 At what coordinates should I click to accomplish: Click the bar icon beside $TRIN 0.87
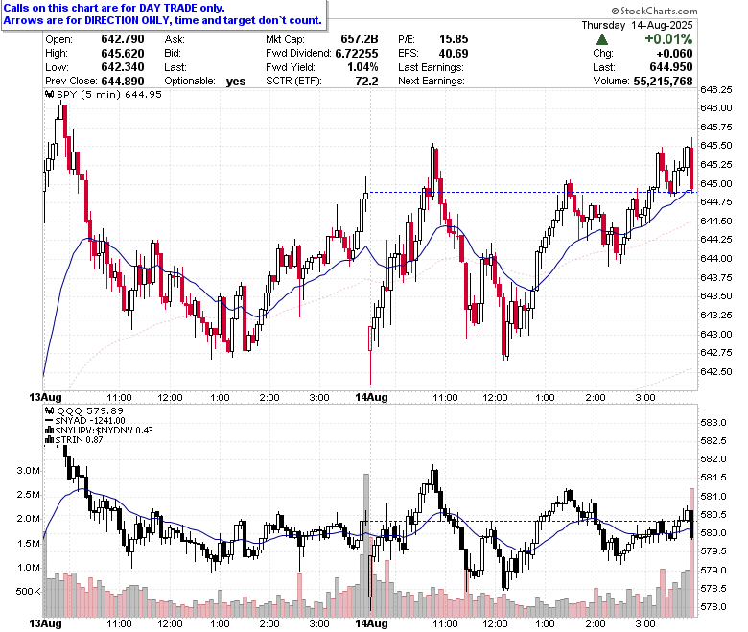49,440
